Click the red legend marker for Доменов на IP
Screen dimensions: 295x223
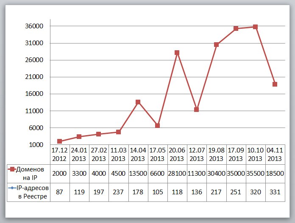click(x=12, y=169)
